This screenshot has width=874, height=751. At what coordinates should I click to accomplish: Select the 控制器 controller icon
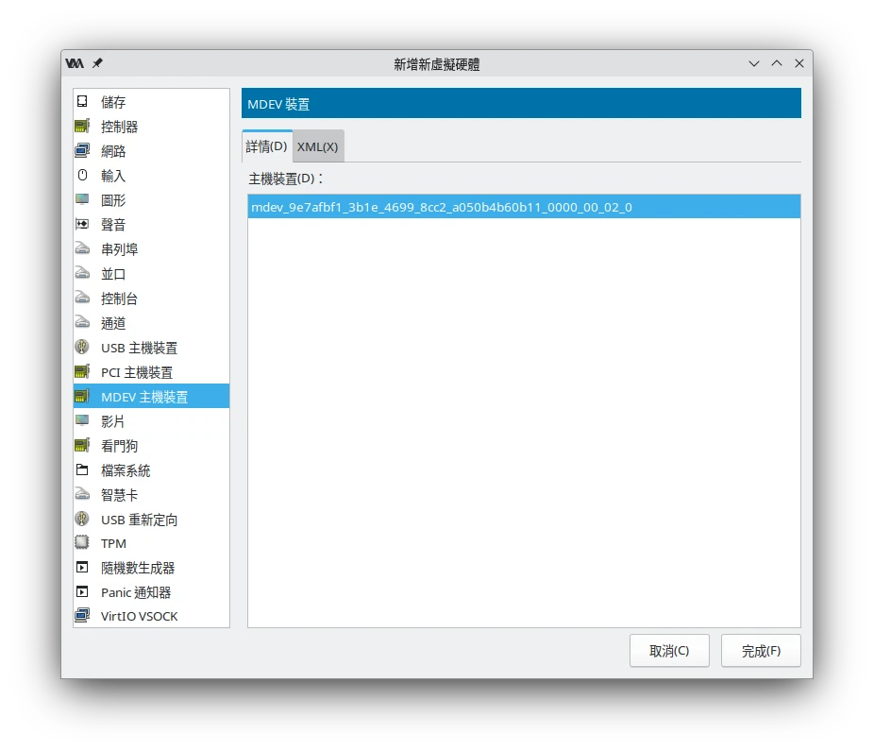82,126
